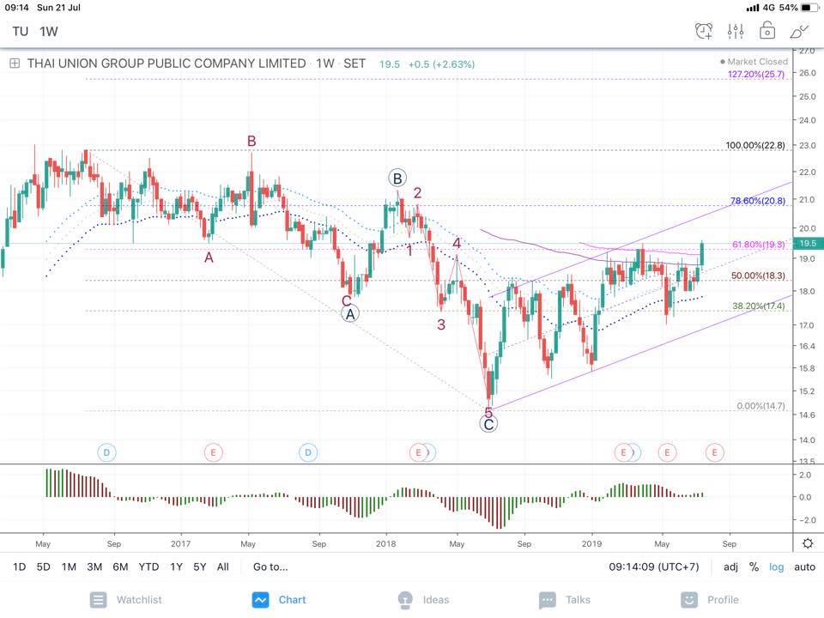Open chart settings gear icon
This screenshot has height=618, width=824.
[808, 542]
